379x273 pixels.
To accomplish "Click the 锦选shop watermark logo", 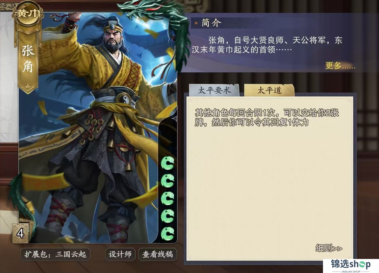I will (x=351, y=265).
